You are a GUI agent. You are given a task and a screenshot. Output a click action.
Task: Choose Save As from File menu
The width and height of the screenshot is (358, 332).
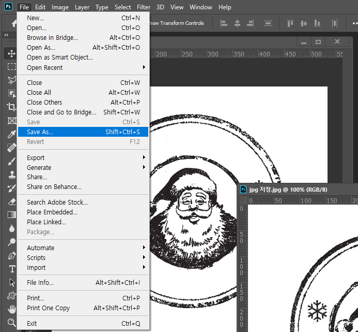tap(83, 132)
